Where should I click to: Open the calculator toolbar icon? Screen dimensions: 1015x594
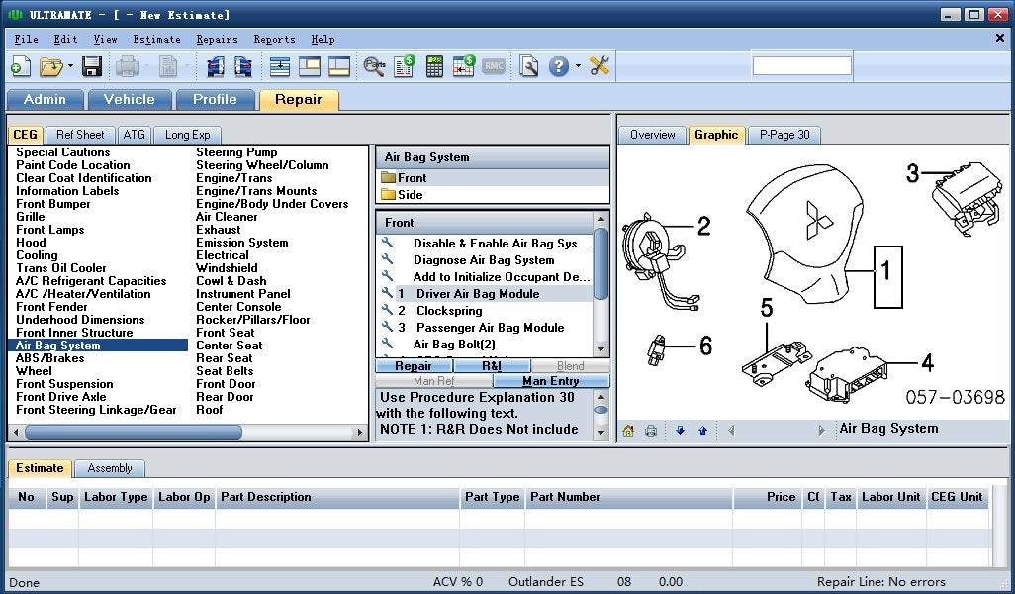pos(434,66)
